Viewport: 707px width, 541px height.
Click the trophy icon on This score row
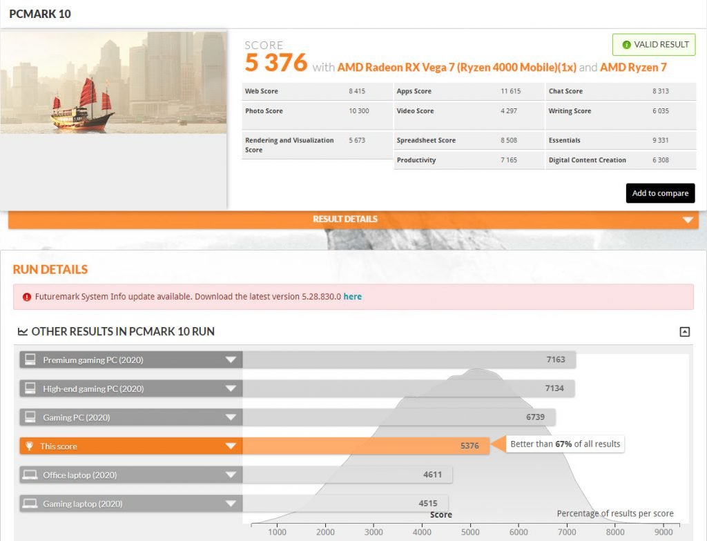[x=29, y=446]
